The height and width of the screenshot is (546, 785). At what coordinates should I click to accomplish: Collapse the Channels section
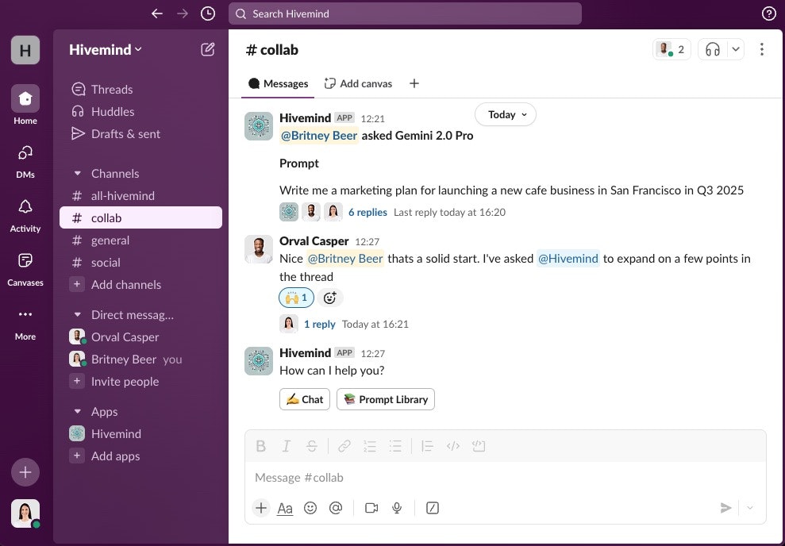pos(77,174)
